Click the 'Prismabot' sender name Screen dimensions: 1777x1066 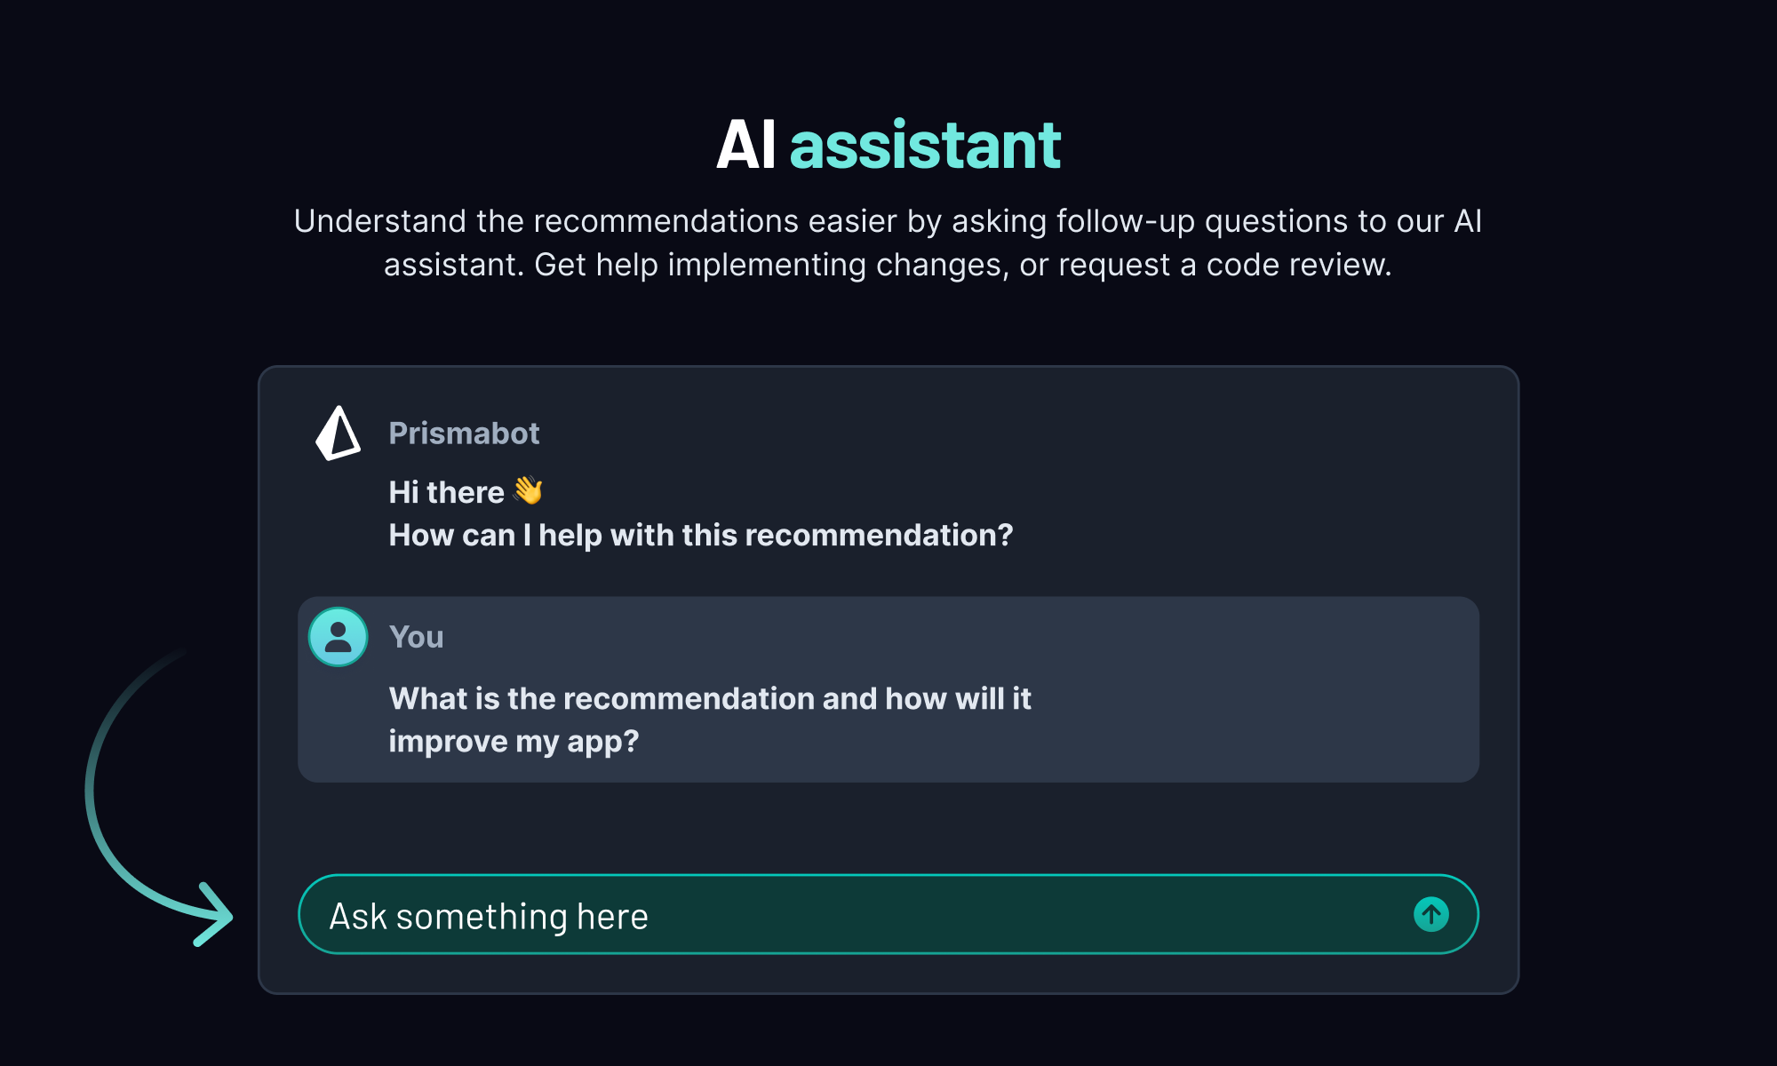tap(464, 434)
